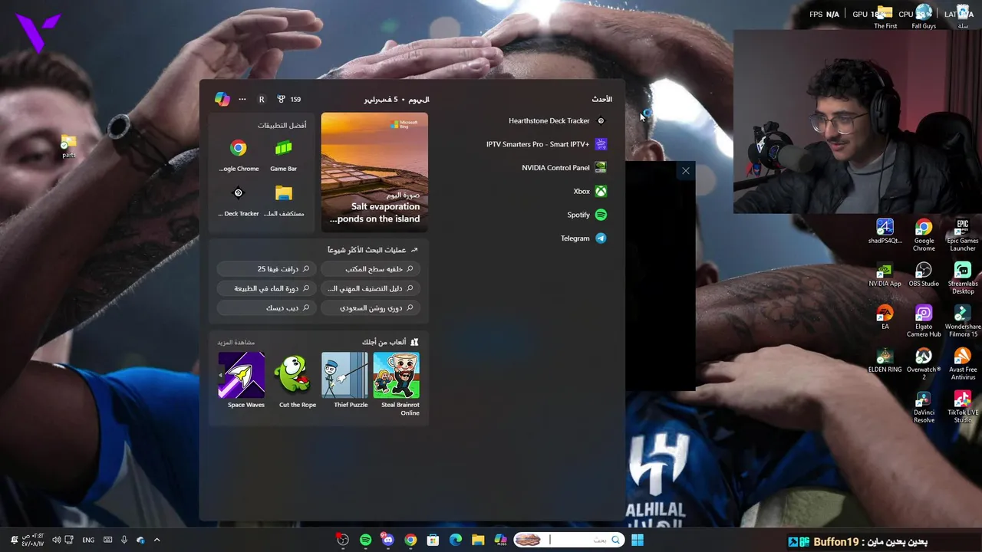Open the Bing image of the day card
Image resolution: width=982 pixels, height=552 pixels.
374,172
